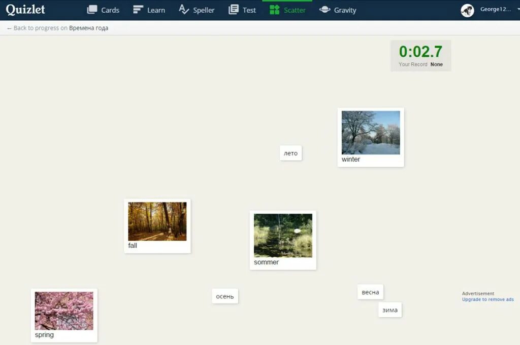Click the timer showing 0:02.7

420,51
